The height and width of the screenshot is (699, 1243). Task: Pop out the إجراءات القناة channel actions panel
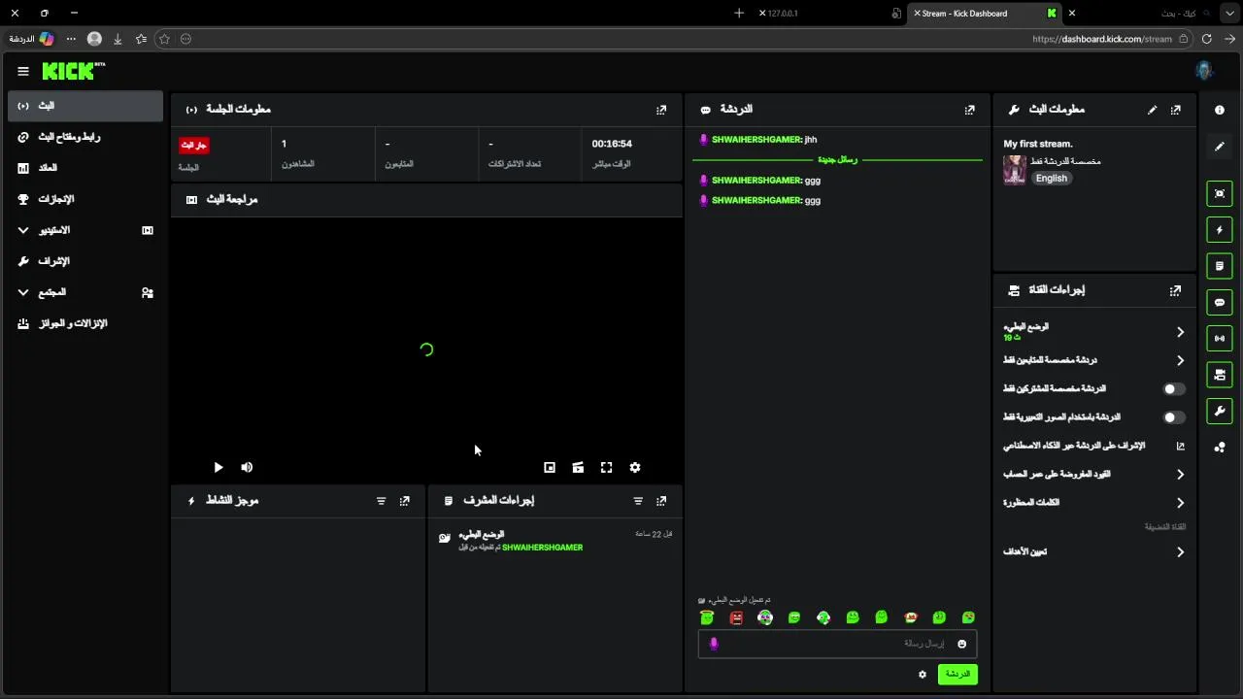1176,290
